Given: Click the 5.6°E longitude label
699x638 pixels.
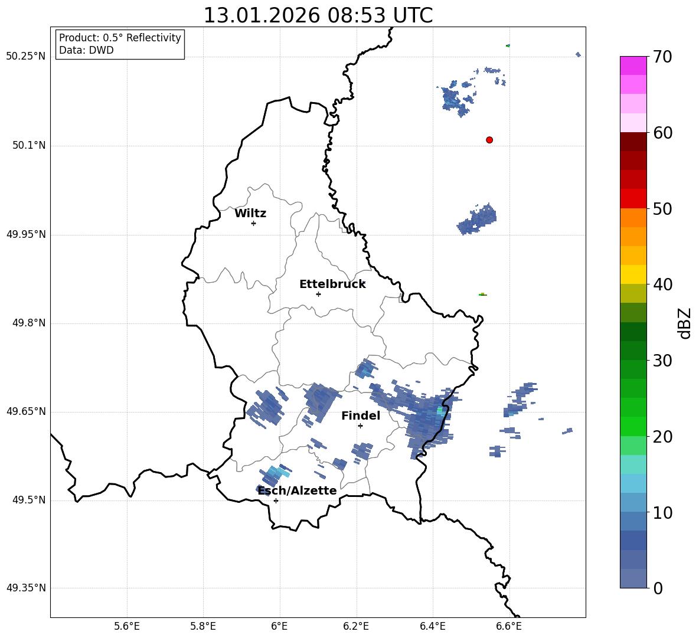Looking at the screenshot, I should (x=127, y=626).
